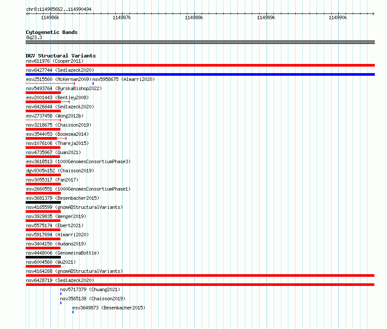Open dgv9305n152 (Chaisson2019) variant label
Screen dimensions: 387x329
point(60,171)
